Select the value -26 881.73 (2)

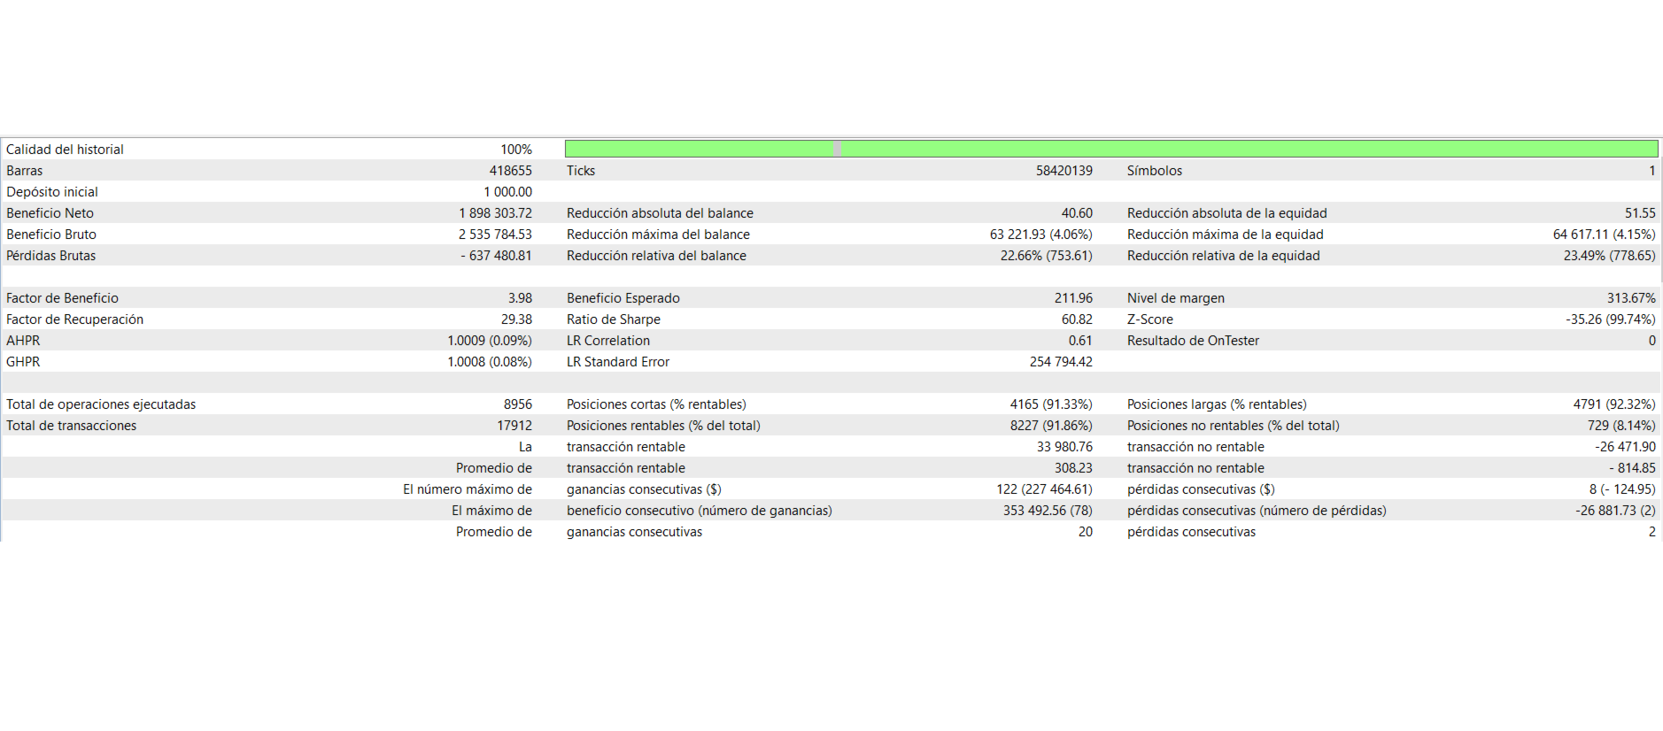(1615, 511)
